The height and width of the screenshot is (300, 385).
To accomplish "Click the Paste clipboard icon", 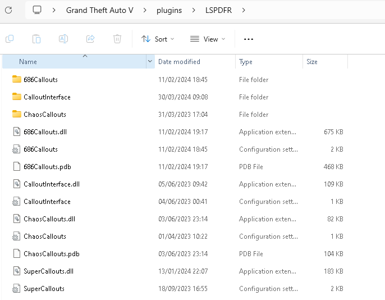I will coord(36,39).
